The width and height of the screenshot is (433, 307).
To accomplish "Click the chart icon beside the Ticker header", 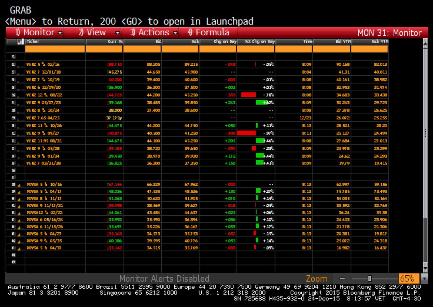I will pos(21,42).
